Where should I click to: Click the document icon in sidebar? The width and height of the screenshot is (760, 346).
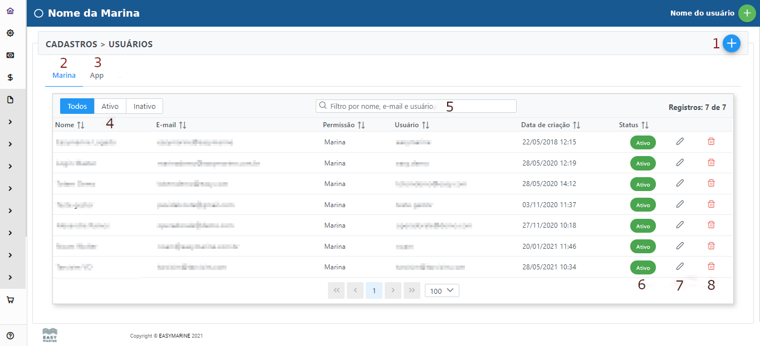(x=10, y=100)
